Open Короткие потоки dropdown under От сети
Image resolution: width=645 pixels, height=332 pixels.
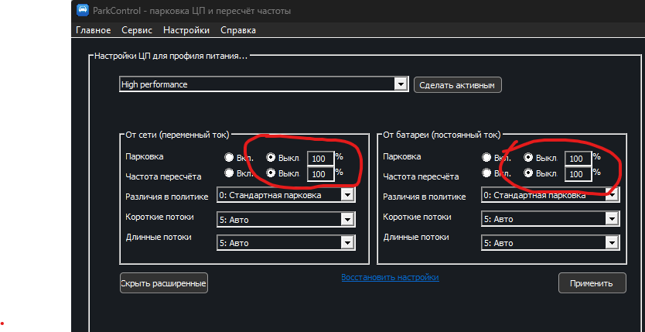click(x=286, y=219)
